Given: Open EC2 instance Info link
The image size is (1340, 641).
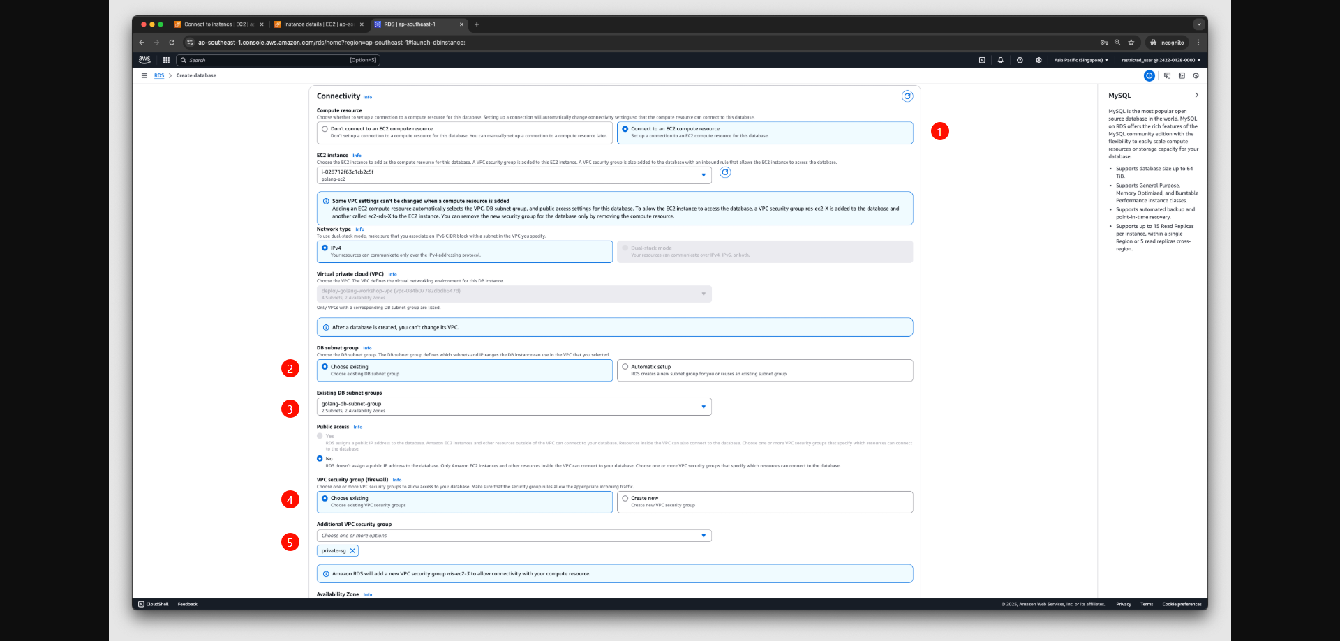Looking at the screenshot, I should (357, 156).
